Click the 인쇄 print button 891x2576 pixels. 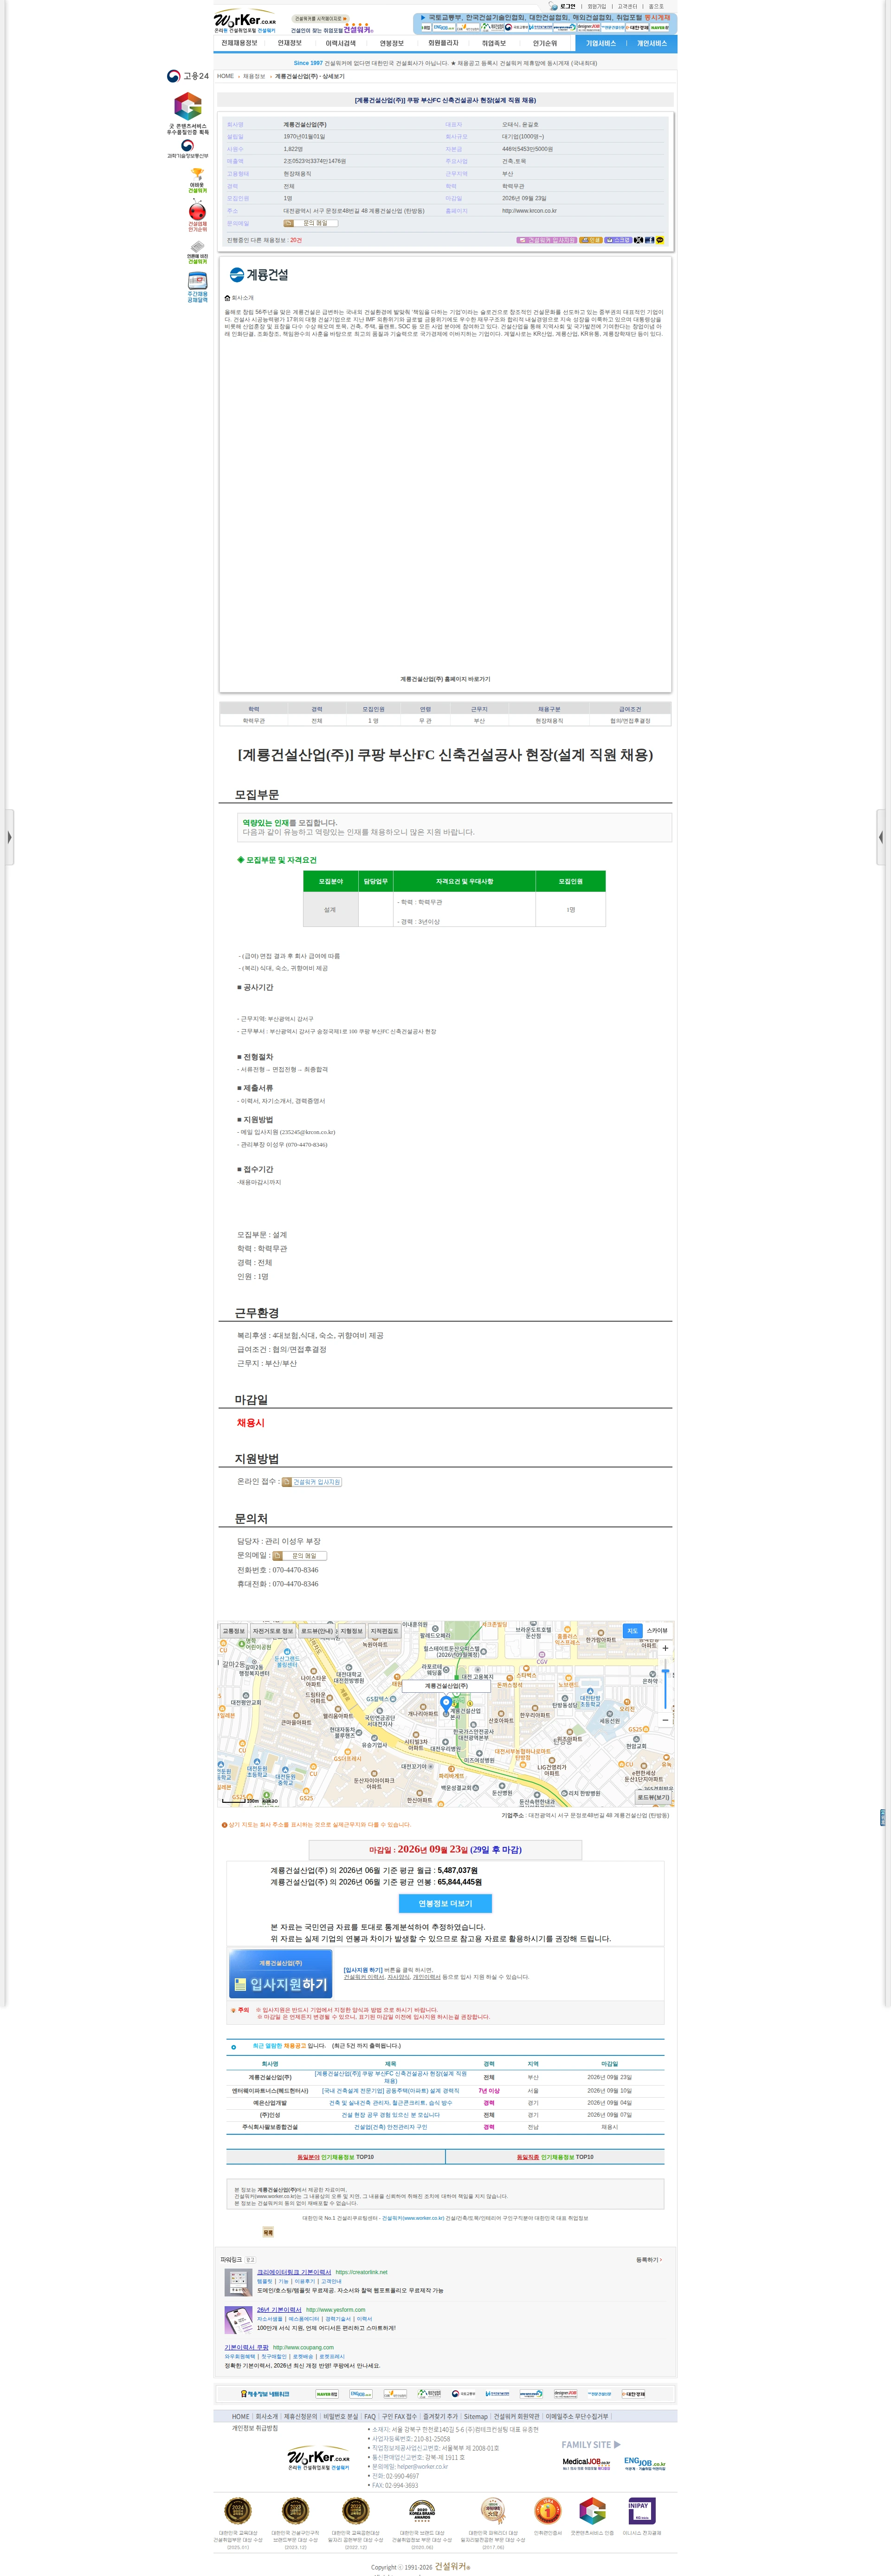click(591, 240)
